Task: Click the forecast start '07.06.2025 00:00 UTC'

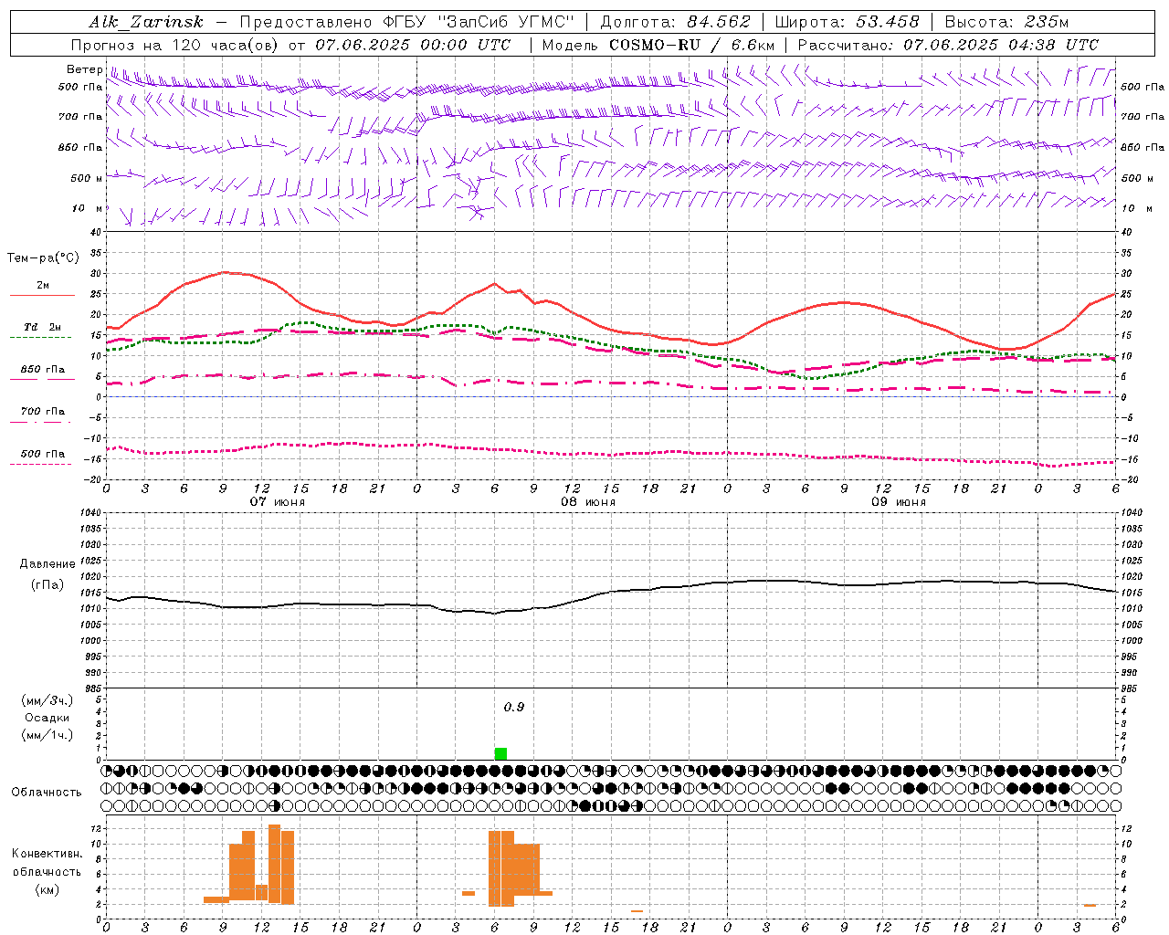Action: pos(413,45)
